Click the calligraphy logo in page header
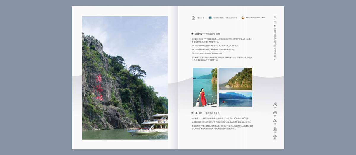The width and height of the screenshot is (356, 155). click(194, 18)
